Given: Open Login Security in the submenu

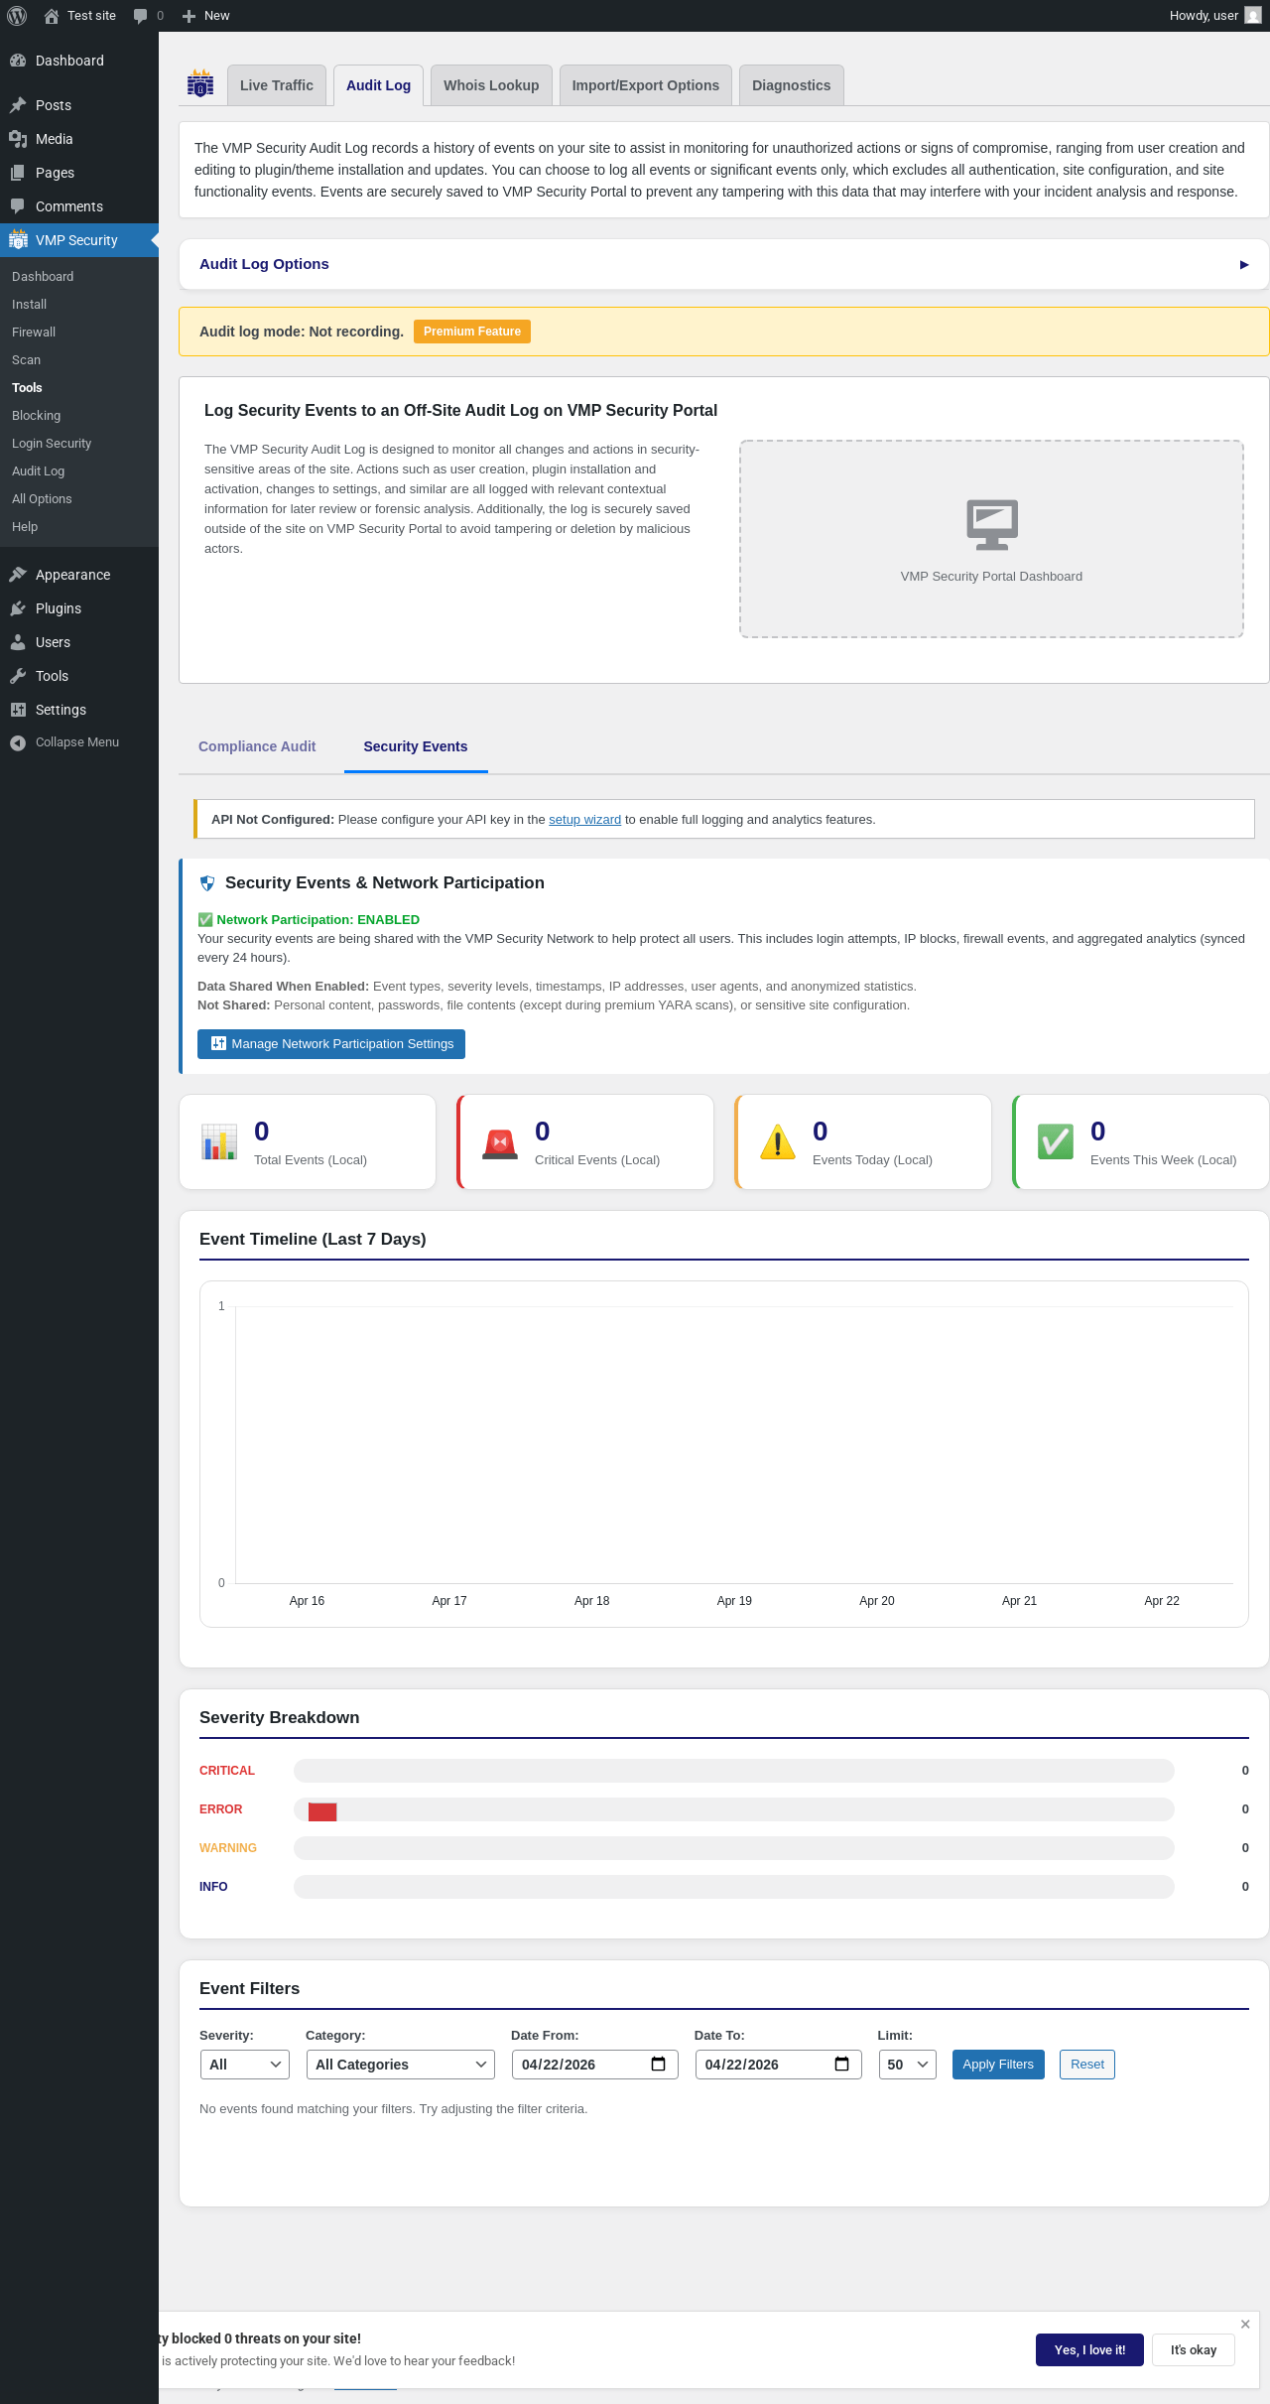Looking at the screenshot, I should (x=52, y=444).
